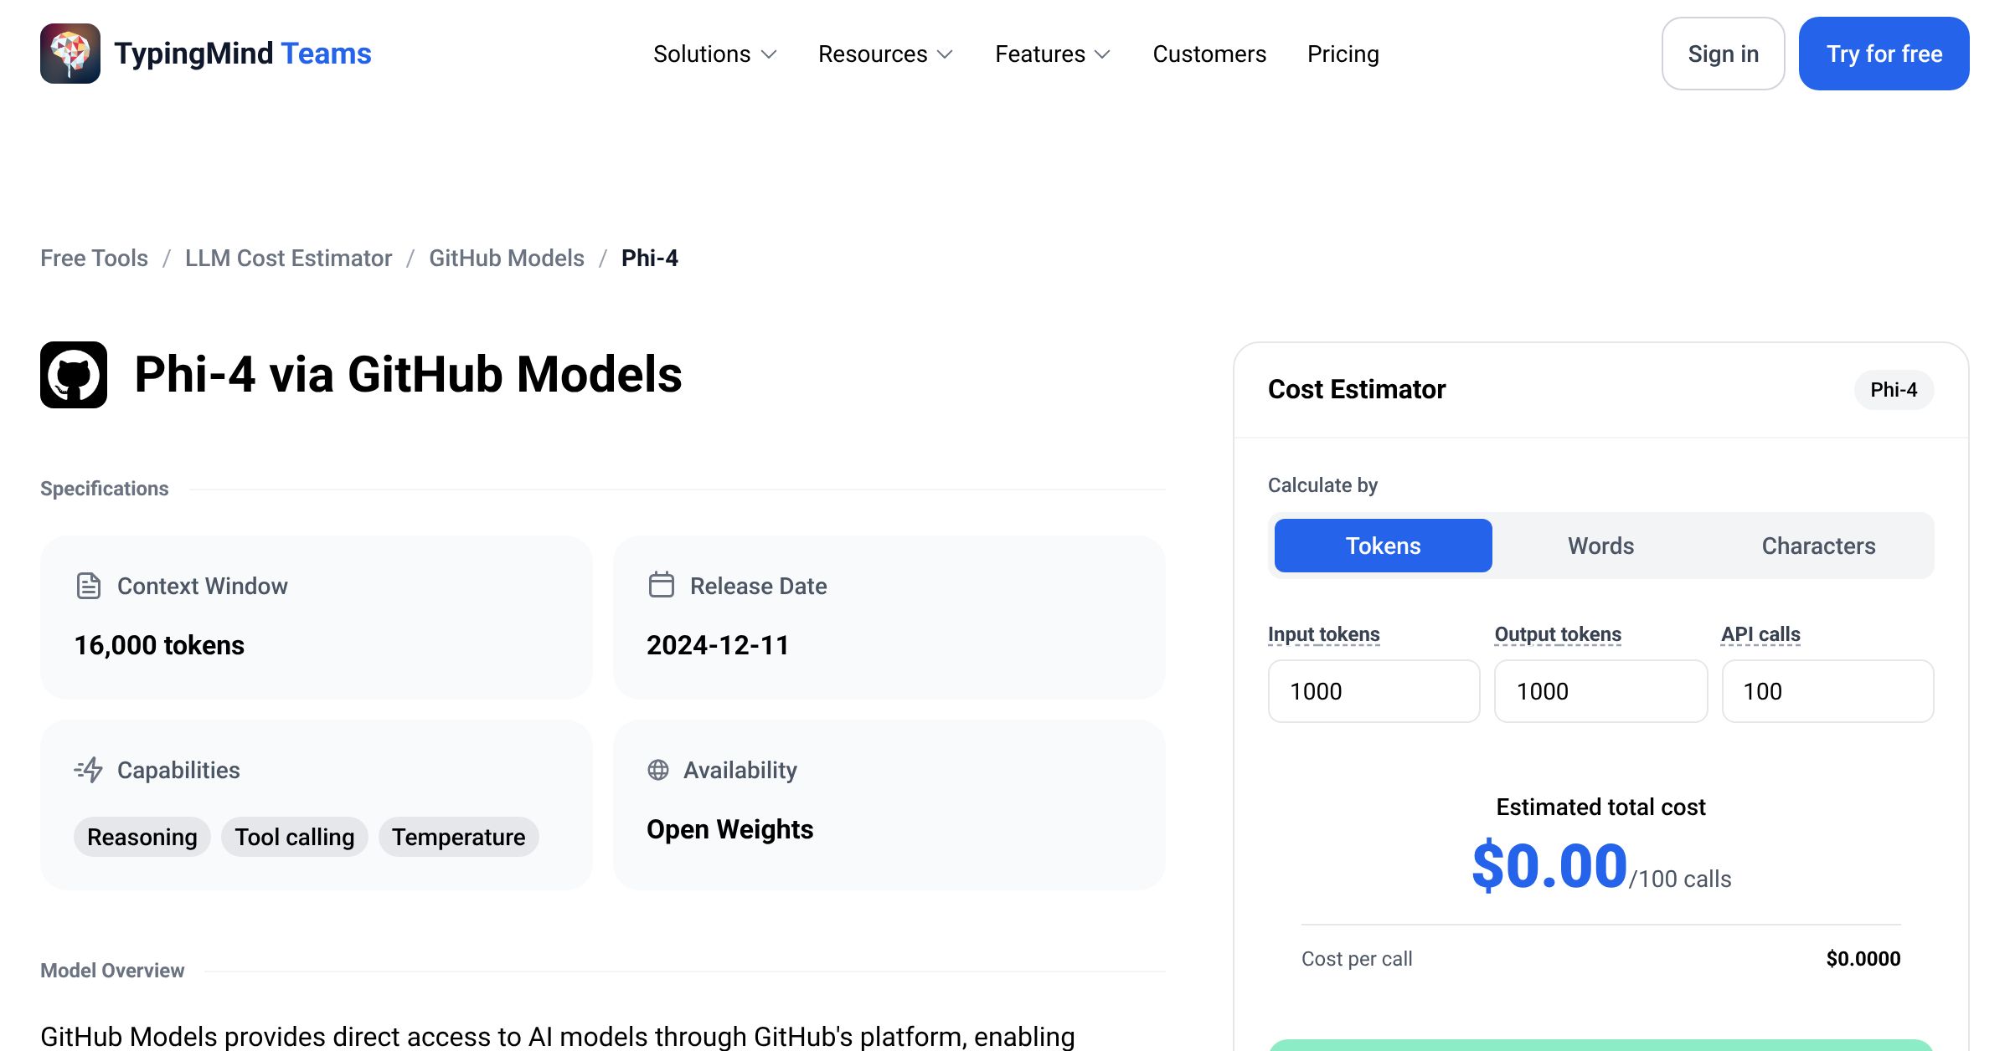Screen dimensions: 2010x1051
Task: Expand the Features dropdown menu
Action: tap(1053, 54)
